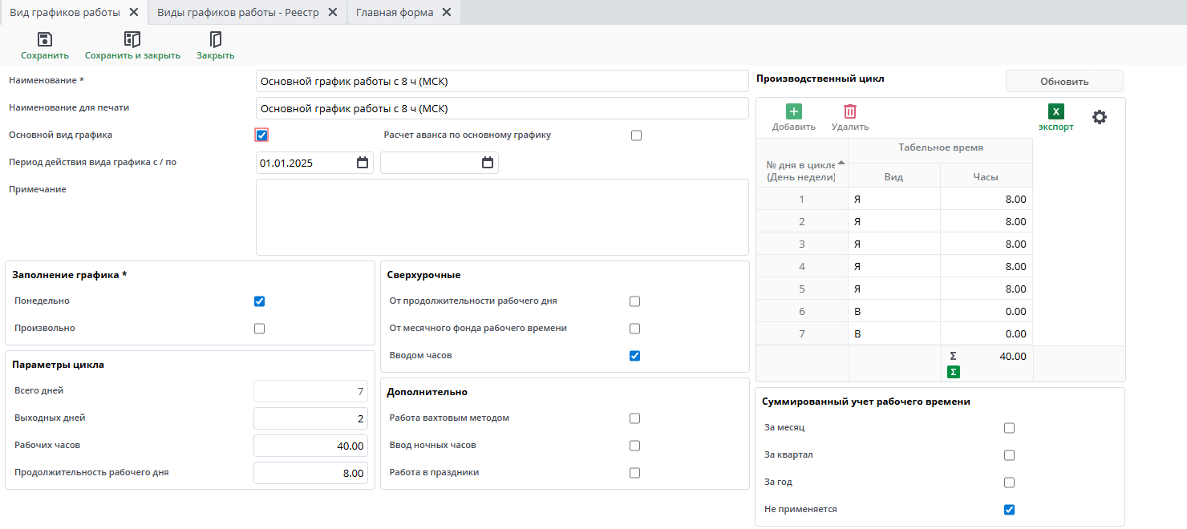
Task: Check the Произвольно checkbox
Action: [259, 329]
